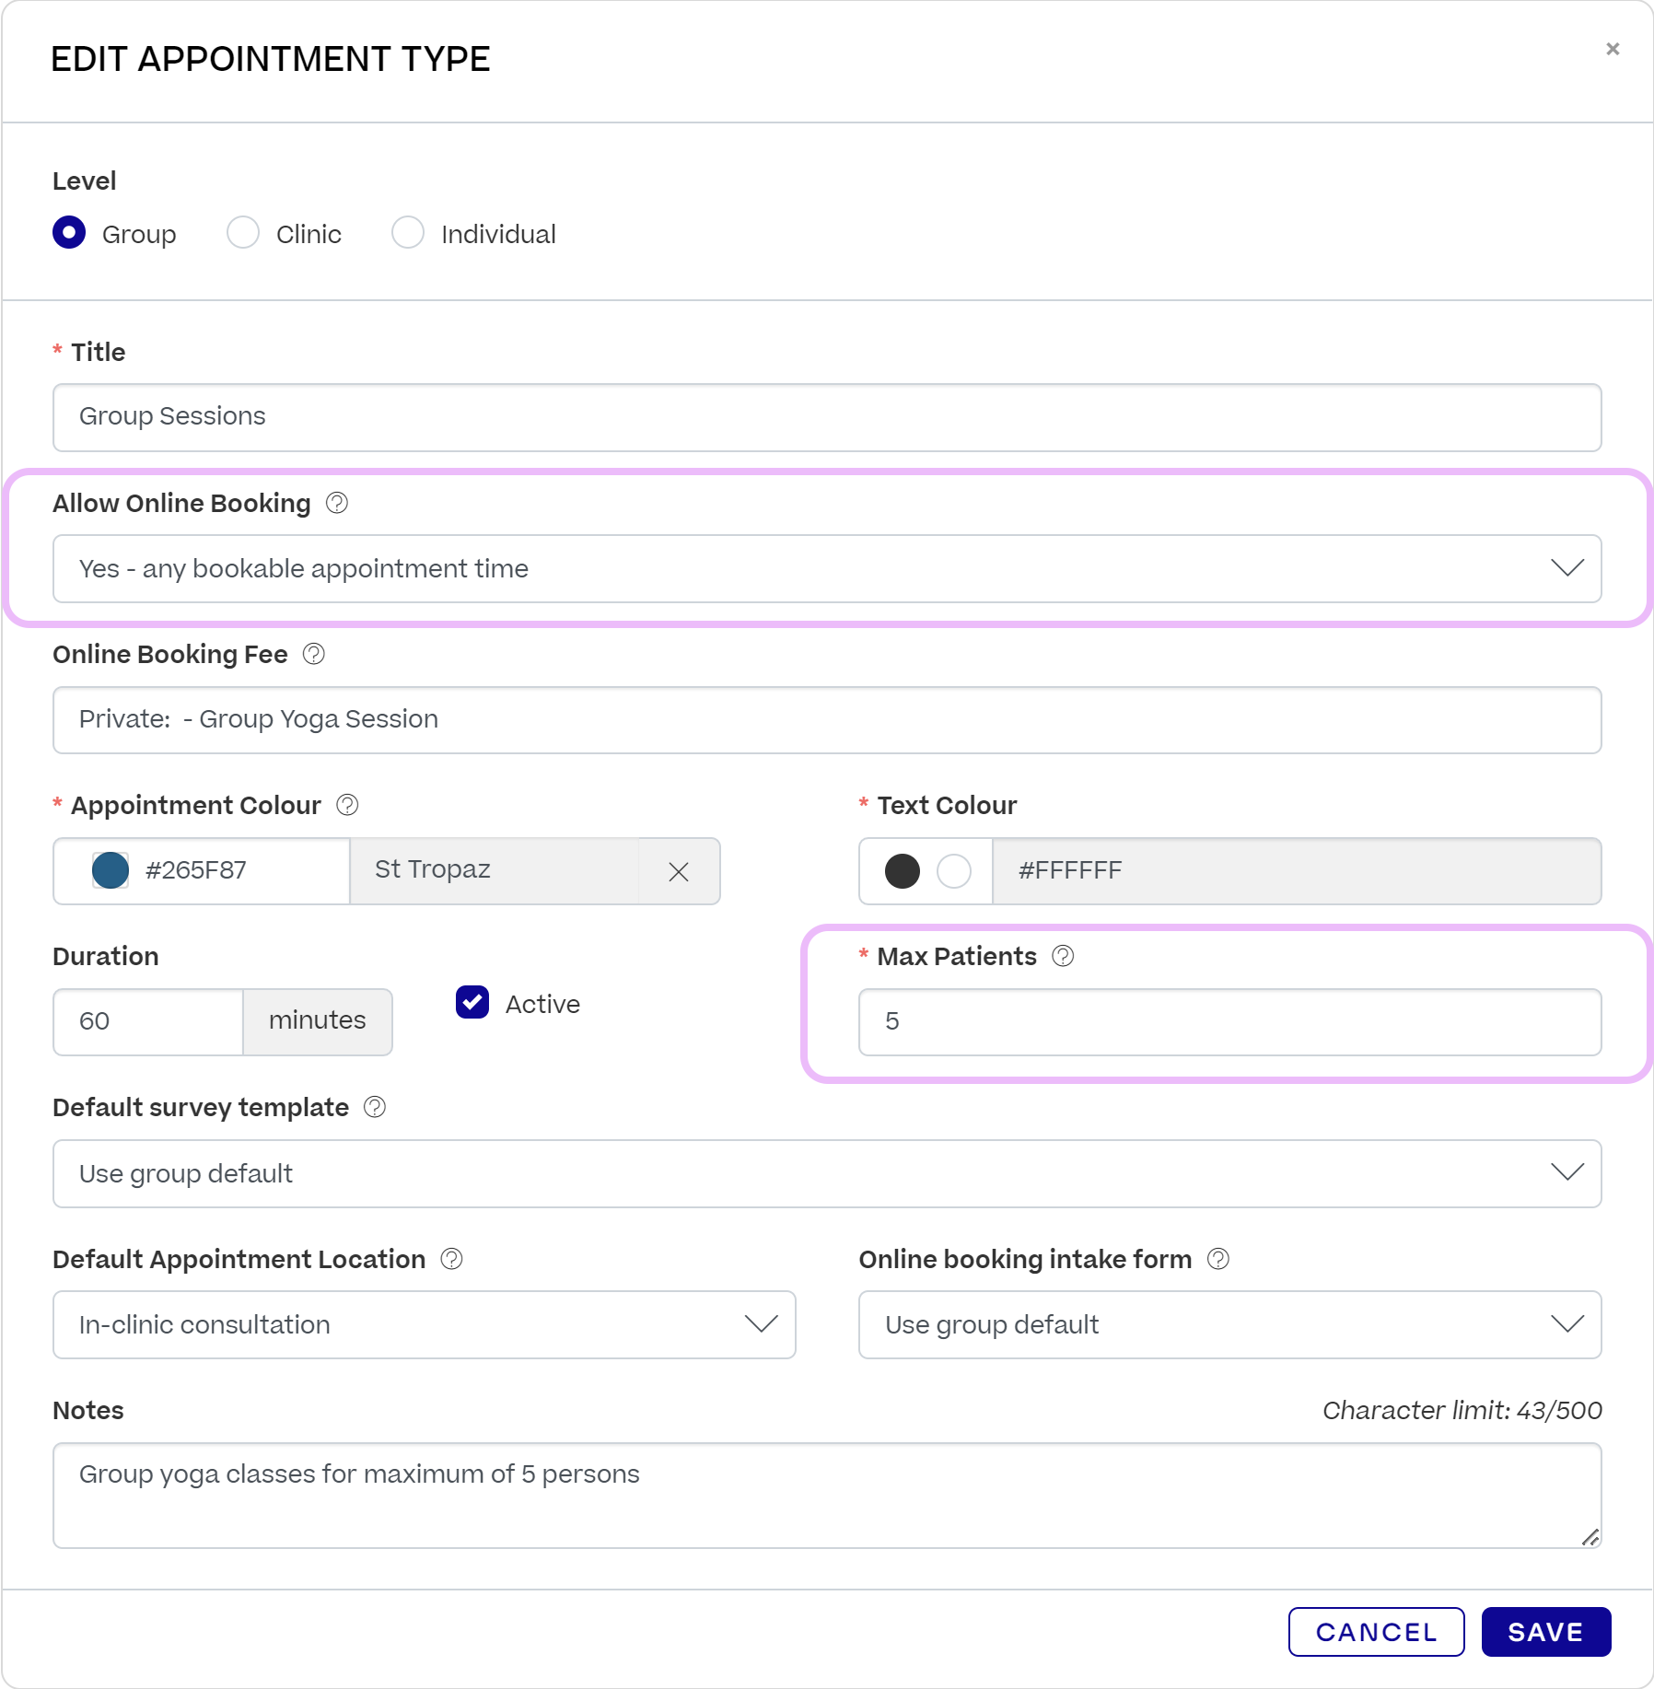Uncheck the Active checkbox
1654x1689 pixels.
(472, 1004)
